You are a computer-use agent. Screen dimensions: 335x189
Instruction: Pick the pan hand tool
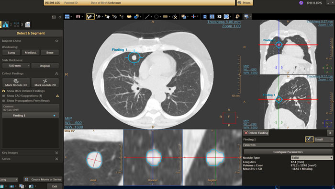(x=107, y=16)
